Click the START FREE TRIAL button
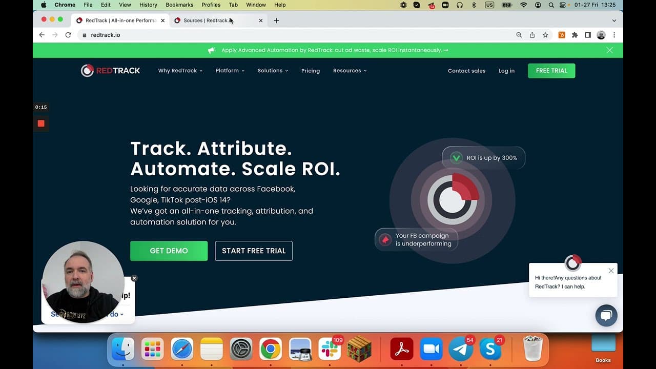This screenshot has width=656, height=369. (254, 251)
